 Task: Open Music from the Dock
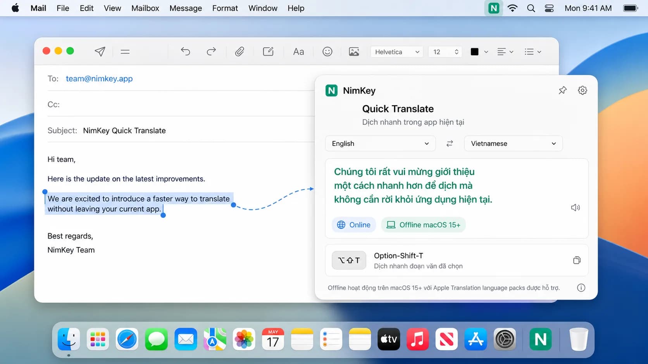coord(418,339)
